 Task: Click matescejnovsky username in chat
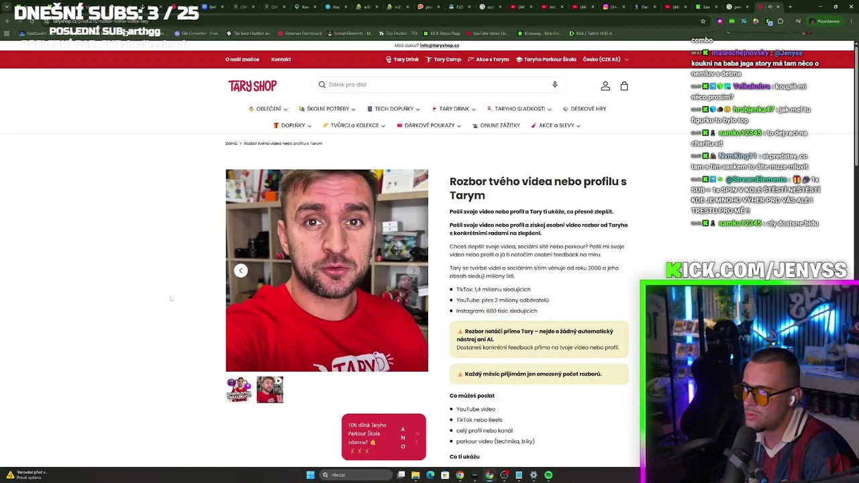[x=740, y=53]
